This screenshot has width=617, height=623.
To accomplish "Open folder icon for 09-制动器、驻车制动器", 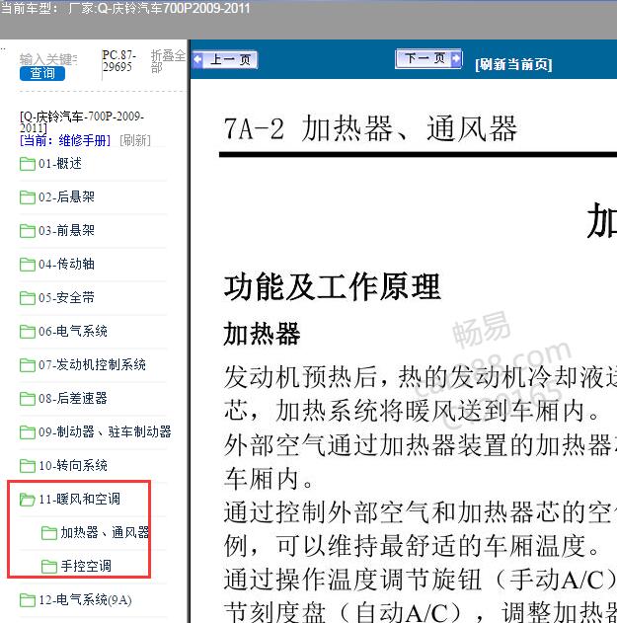I will [x=28, y=432].
